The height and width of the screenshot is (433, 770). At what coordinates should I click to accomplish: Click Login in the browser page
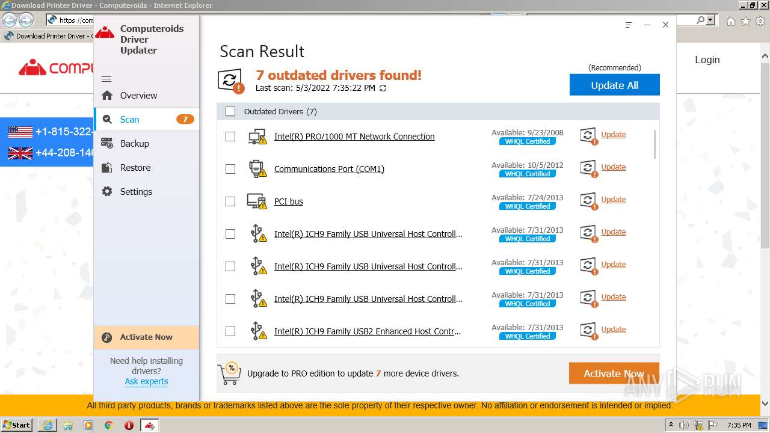click(707, 60)
